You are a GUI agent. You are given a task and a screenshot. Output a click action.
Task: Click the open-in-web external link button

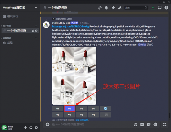[x=105, y=115]
